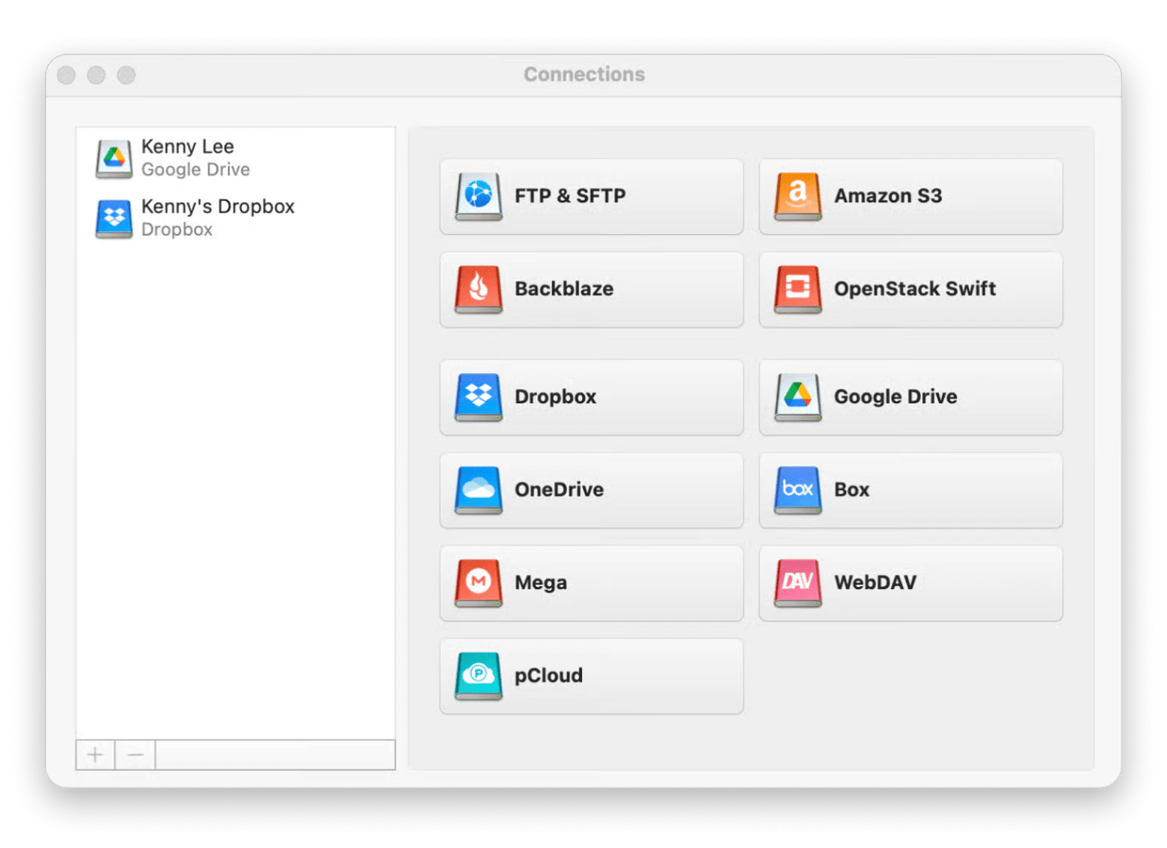Click the OneDrive cloud drive icon
The width and height of the screenshot is (1167, 848).
(478, 490)
